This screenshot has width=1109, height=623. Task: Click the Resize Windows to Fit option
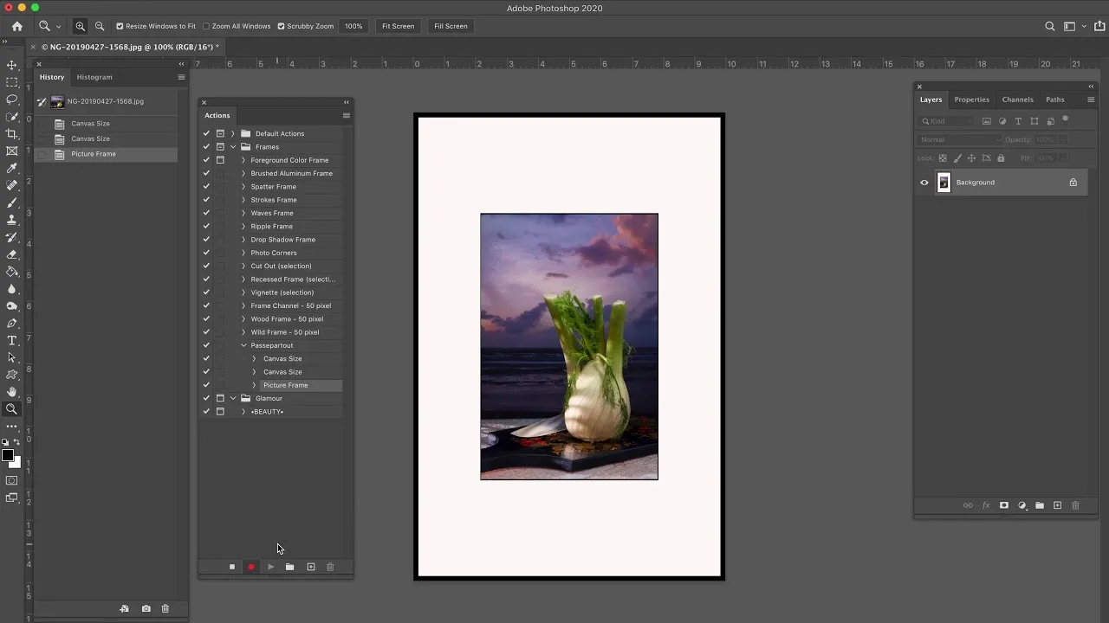[120, 26]
